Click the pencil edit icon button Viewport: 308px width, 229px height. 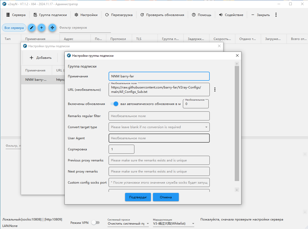point(32,28)
